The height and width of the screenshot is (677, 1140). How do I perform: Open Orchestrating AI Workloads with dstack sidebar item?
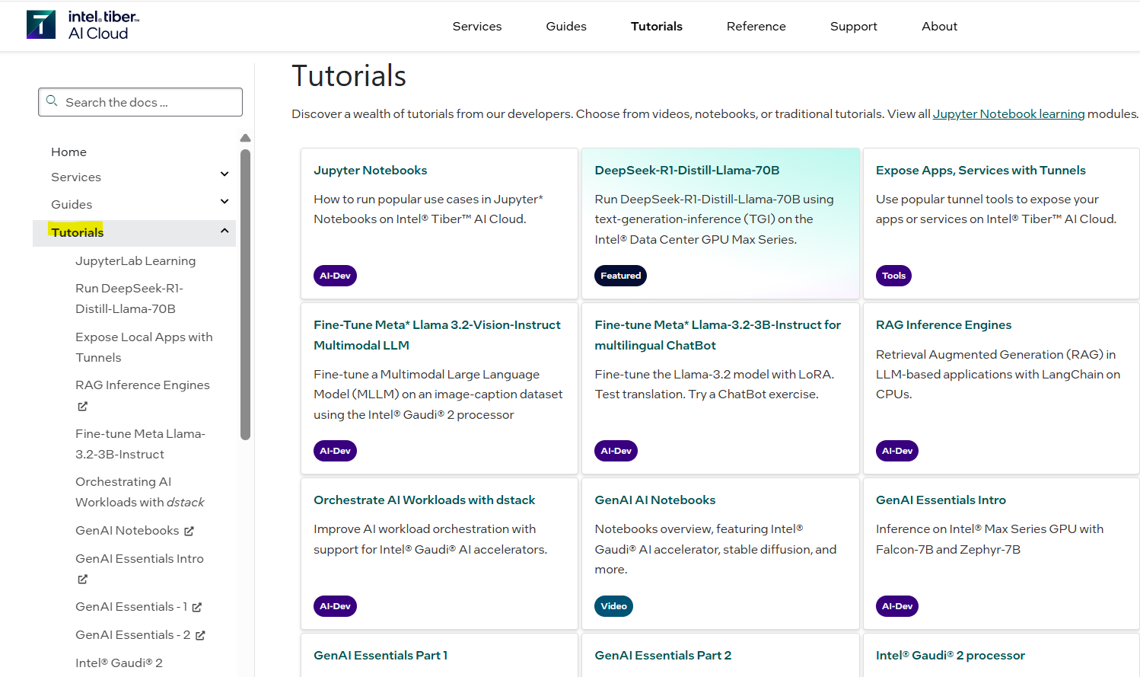coord(140,492)
